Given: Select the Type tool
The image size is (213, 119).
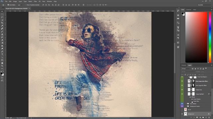Looking at the screenshot, I should click(2, 54).
